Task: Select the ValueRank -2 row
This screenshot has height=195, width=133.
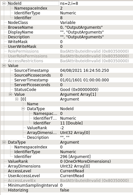Action: (67, 128)
